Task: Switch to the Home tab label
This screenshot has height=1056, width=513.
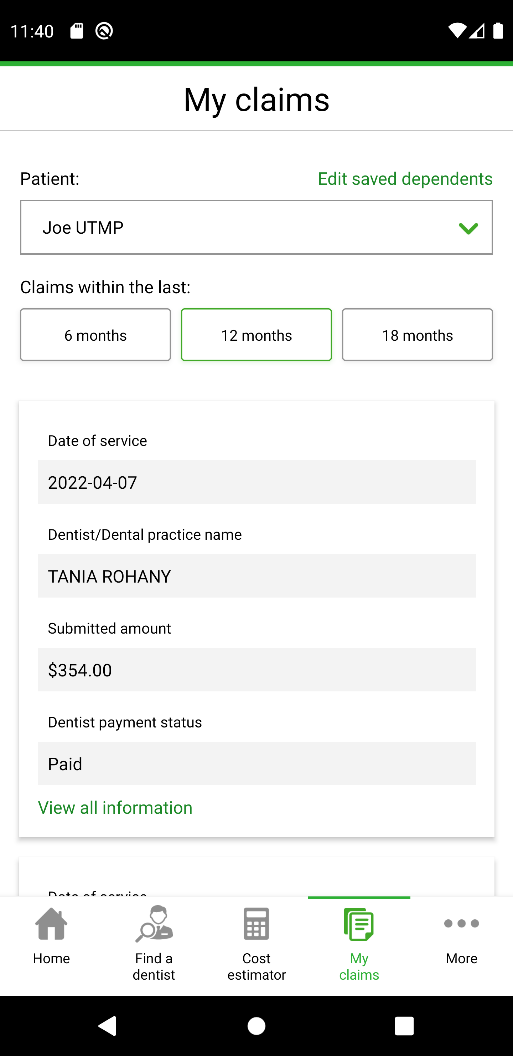Action: 51,959
